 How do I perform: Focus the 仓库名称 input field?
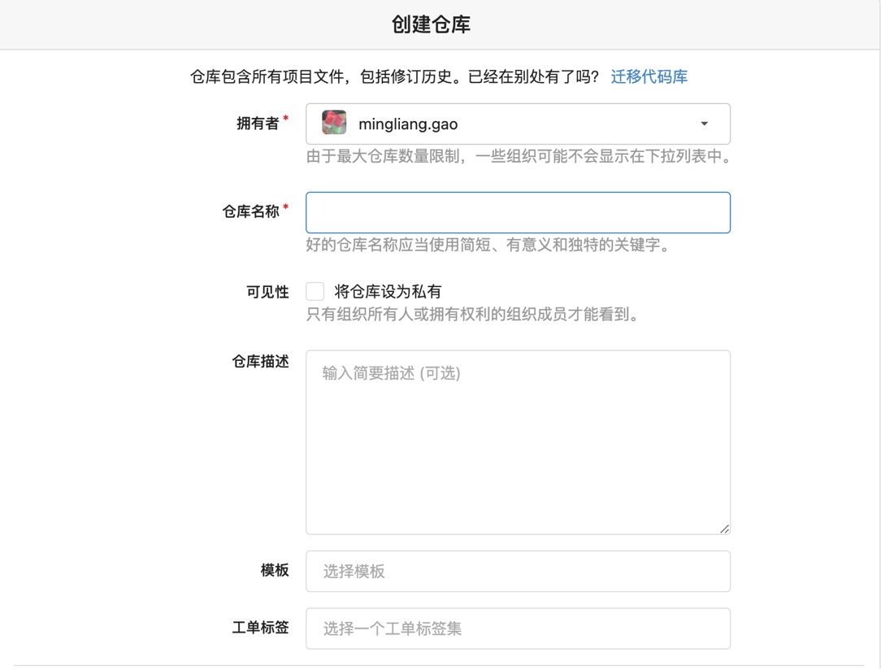click(x=518, y=212)
